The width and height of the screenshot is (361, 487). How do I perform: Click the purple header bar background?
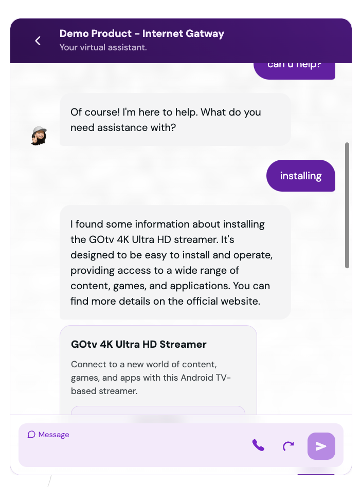click(280, 41)
